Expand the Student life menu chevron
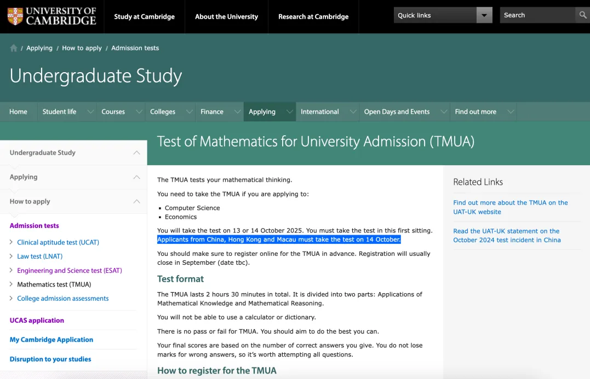The image size is (590, 379). (91, 112)
